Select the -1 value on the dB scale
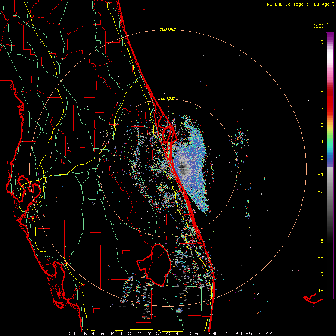 (x=321, y=175)
